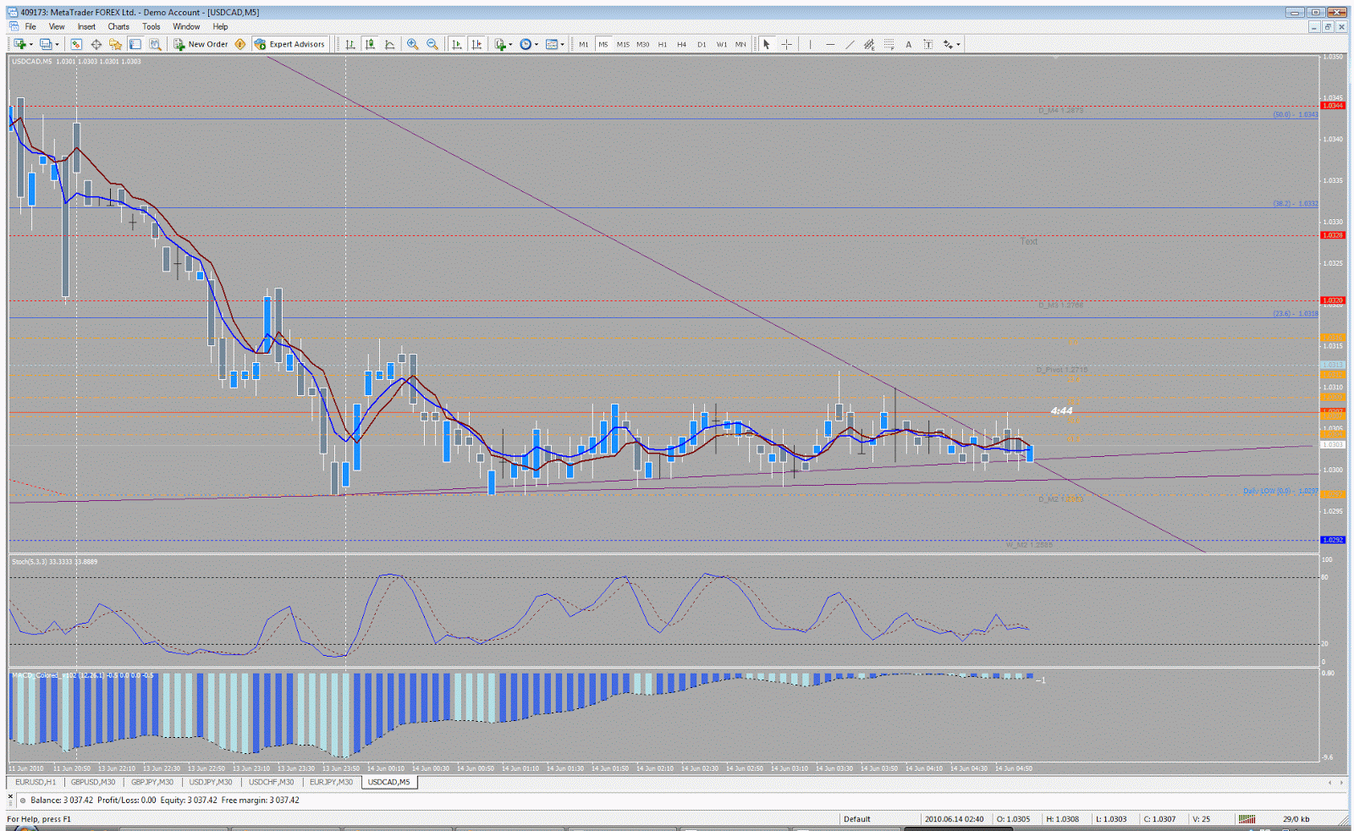This screenshot has height=831, width=1354.
Task: Toggle the Data Window crosshair icon
Action: pyautogui.click(x=96, y=44)
